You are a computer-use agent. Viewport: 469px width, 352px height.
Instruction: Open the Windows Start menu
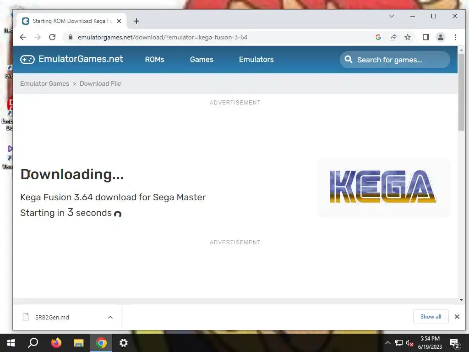11,343
